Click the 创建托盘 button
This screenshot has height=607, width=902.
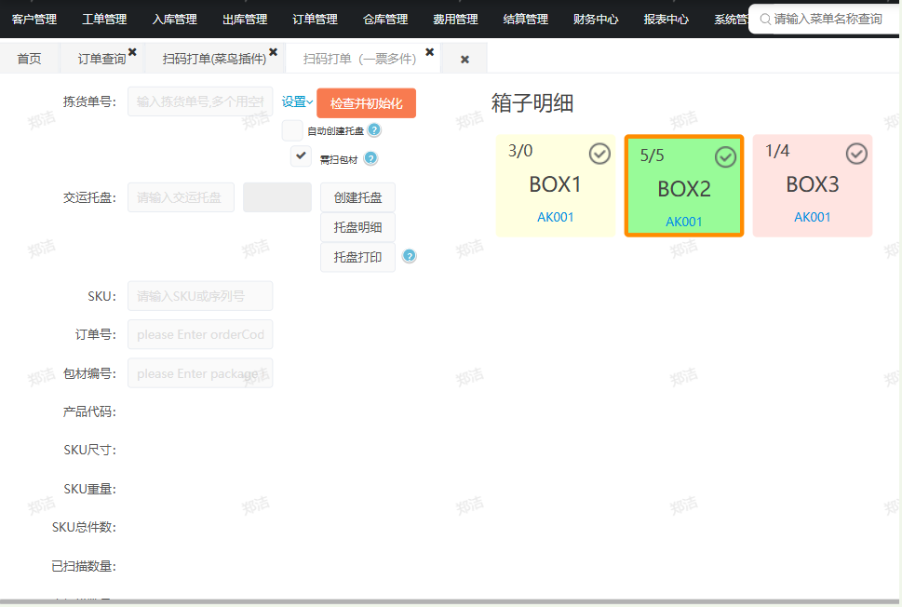tap(357, 197)
